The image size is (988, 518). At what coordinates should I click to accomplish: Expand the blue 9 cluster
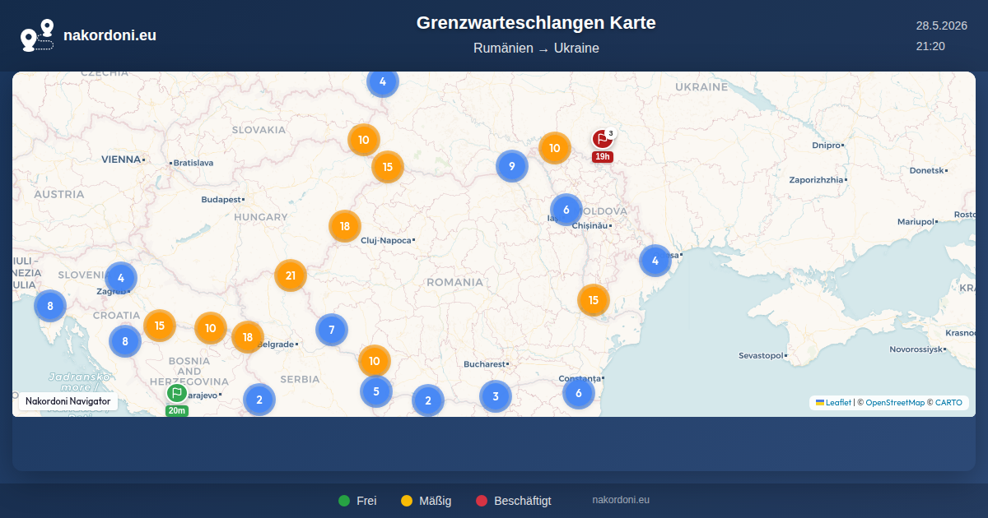pyautogui.click(x=512, y=166)
